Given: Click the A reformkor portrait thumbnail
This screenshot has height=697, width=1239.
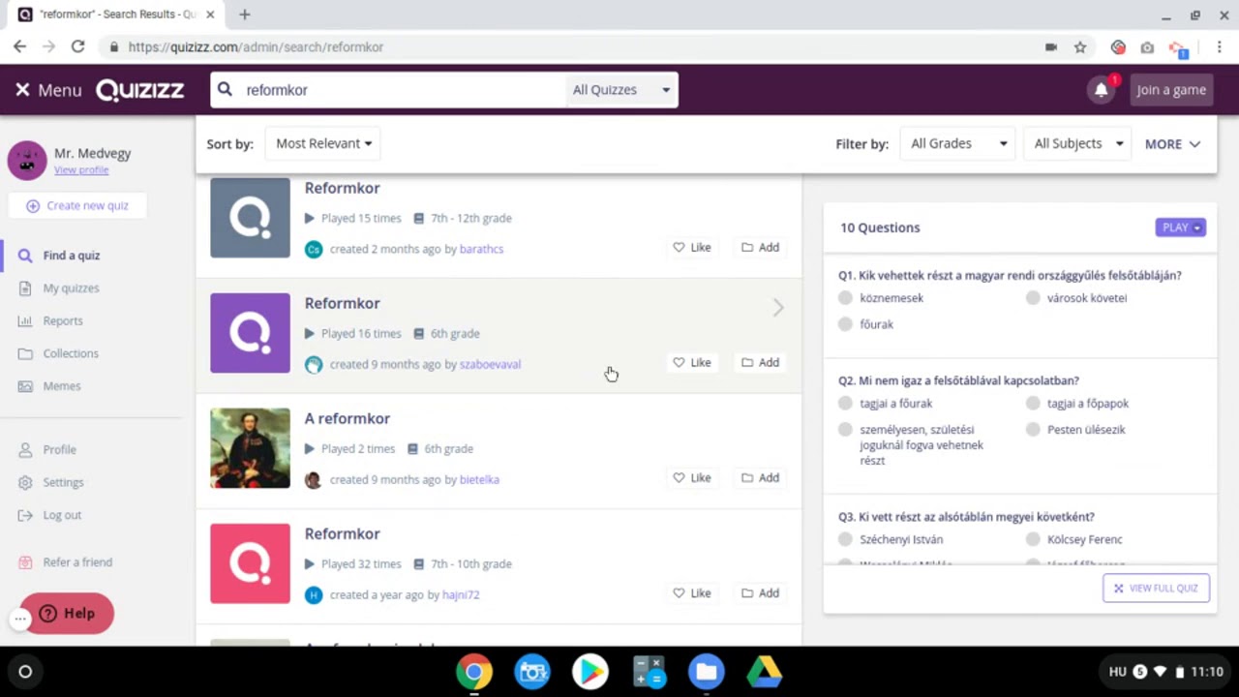Looking at the screenshot, I should pyautogui.click(x=250, y=448).
